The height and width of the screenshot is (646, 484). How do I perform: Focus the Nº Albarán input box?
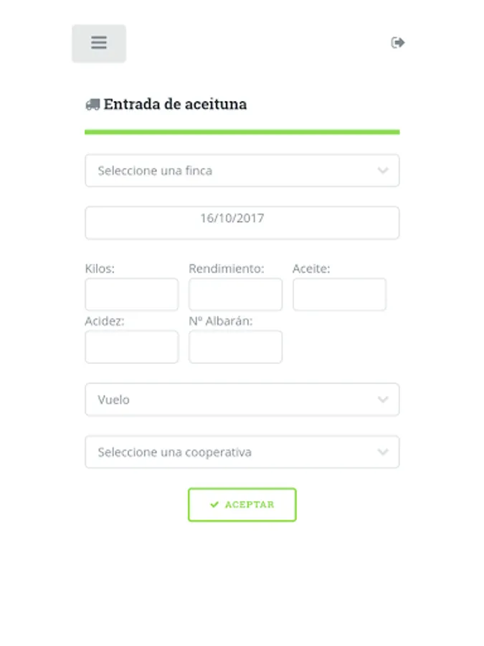click(x=235, y=347)
